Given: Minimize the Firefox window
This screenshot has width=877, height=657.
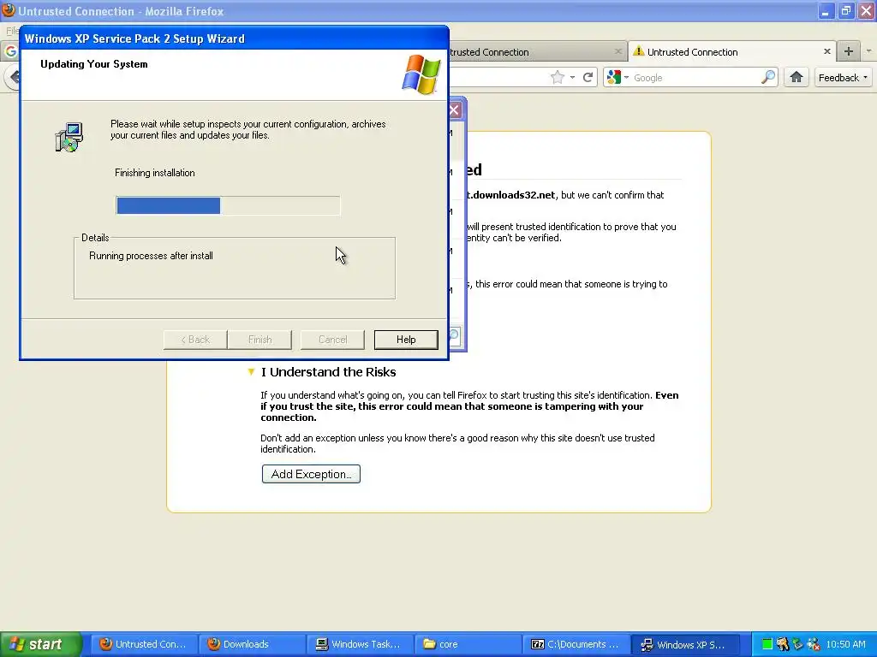Looking at the screenshot, I should (x=826, y=10).
